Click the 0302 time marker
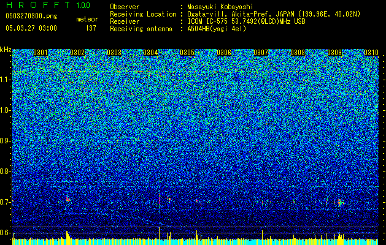The image size is (386, 245). [x=77, y=53]
